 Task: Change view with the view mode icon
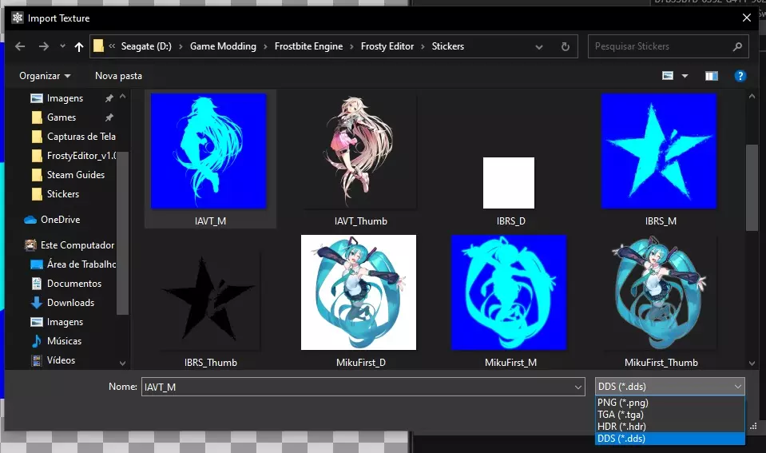[668, 76]
